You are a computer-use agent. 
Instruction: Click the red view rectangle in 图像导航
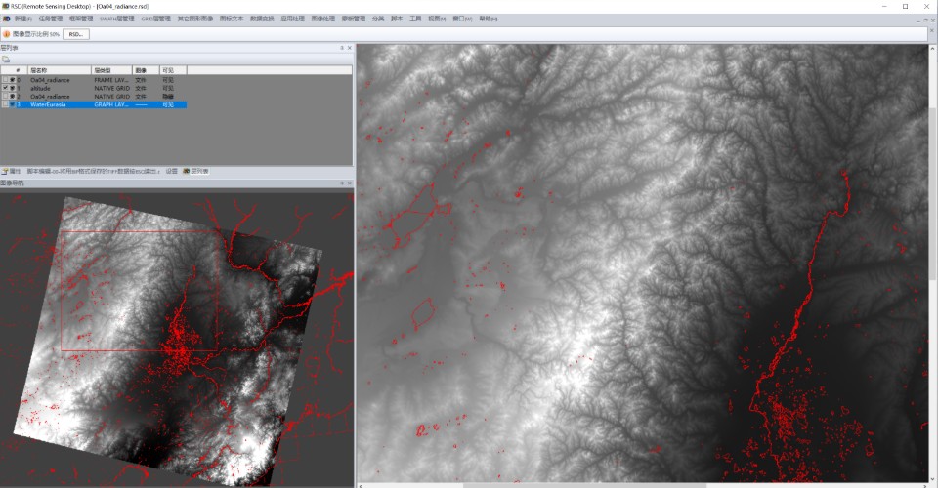[x=139, y=291]
